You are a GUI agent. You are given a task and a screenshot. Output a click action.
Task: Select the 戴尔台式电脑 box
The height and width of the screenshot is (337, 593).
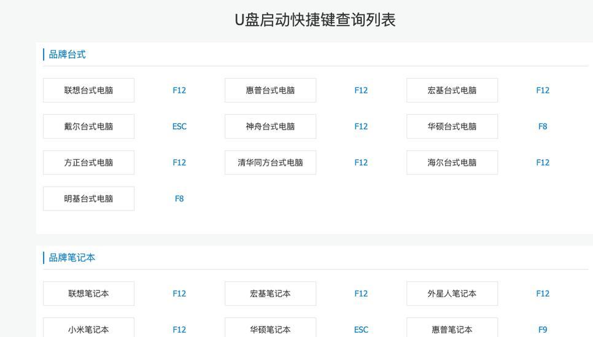pos(88,126)
